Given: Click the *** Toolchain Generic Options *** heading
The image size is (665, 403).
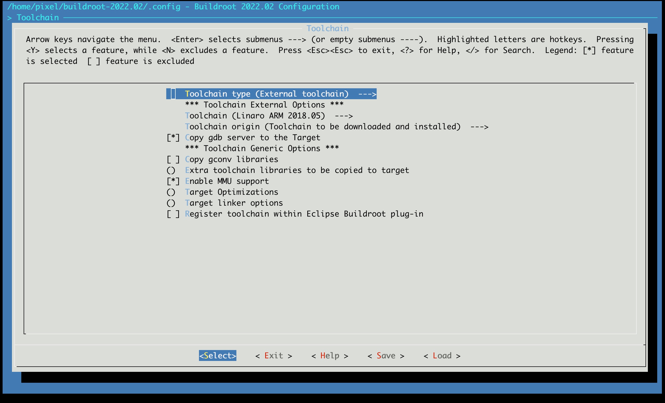Looking at the screenshot, I should (x=262, y=148).
